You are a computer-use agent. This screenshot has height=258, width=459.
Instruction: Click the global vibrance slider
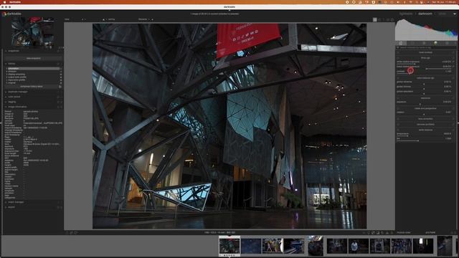tap(424, 82)
